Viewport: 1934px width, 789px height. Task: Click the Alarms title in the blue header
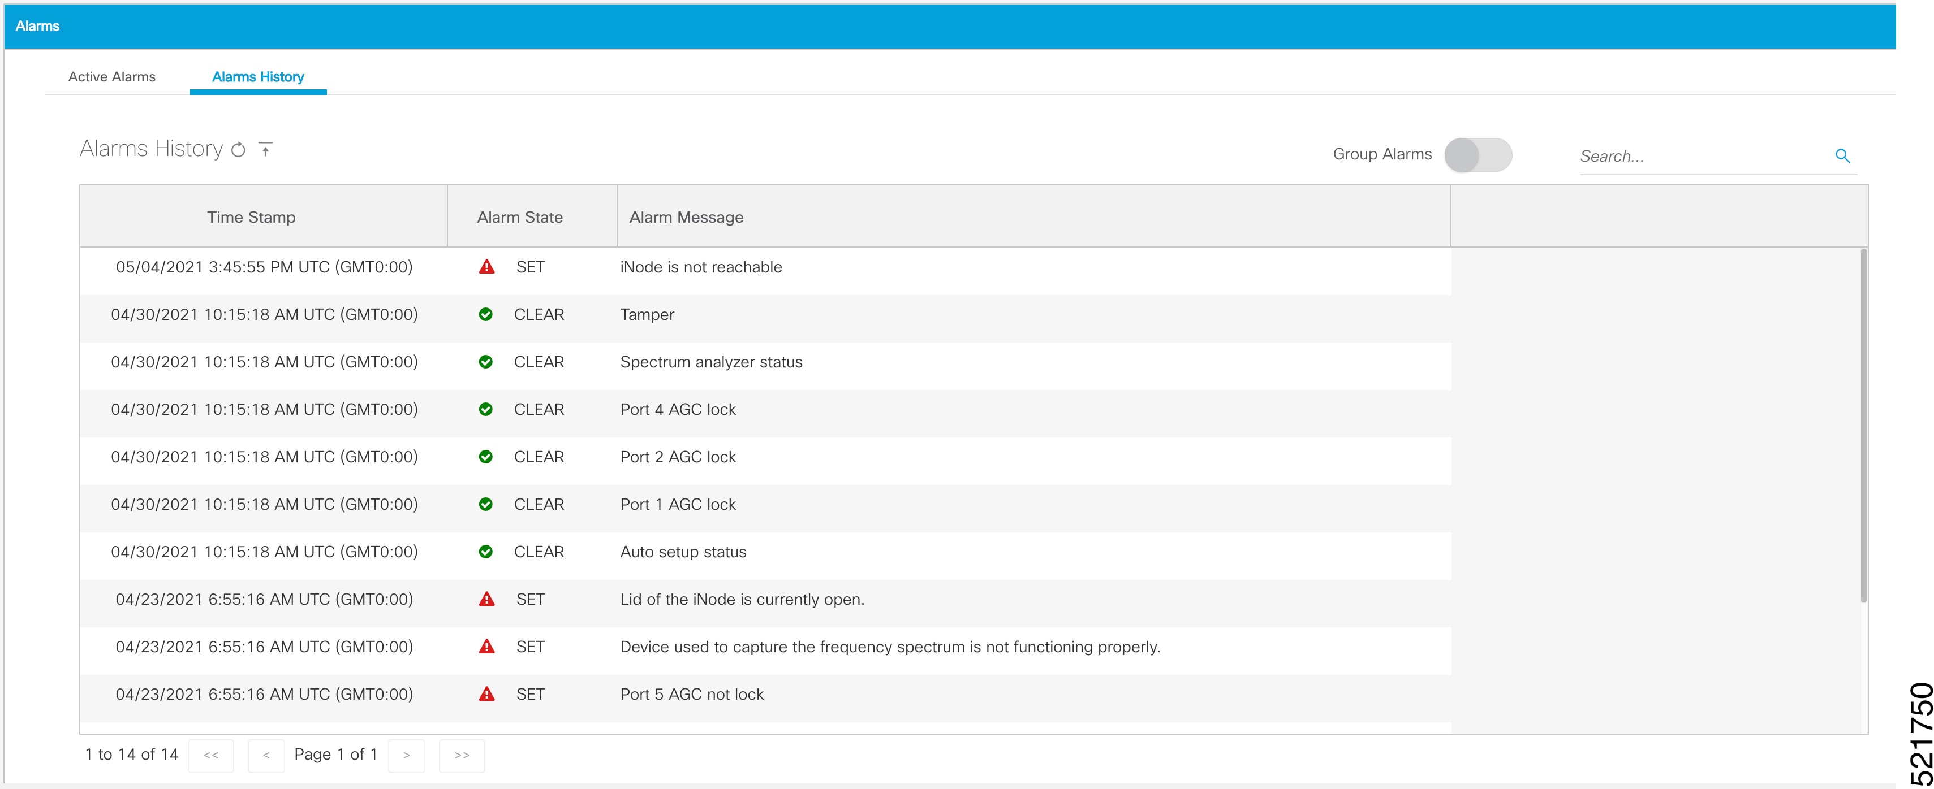(37, 26)
